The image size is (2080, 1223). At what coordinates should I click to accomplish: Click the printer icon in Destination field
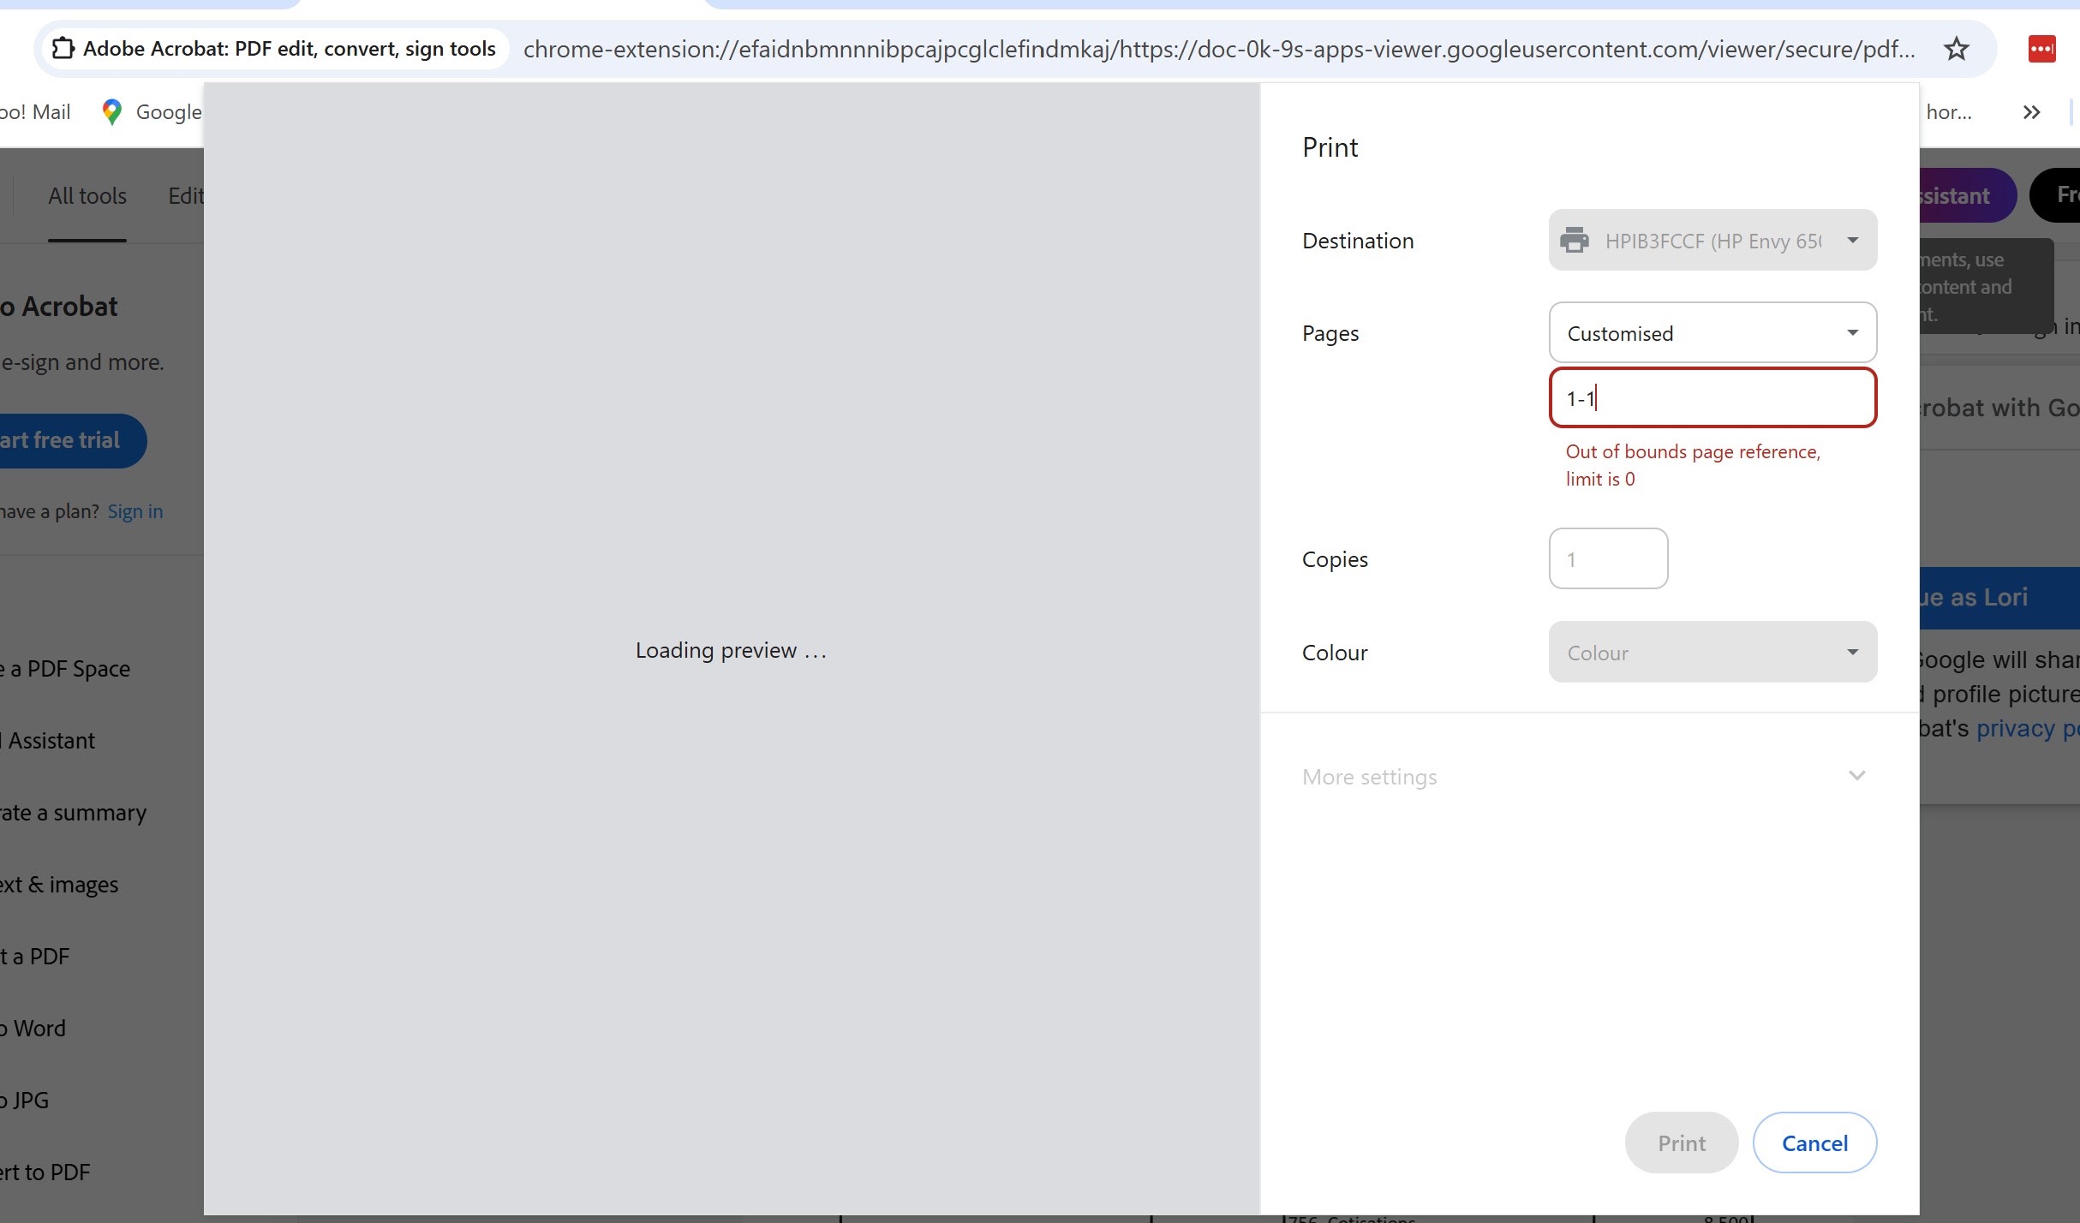1574,241
